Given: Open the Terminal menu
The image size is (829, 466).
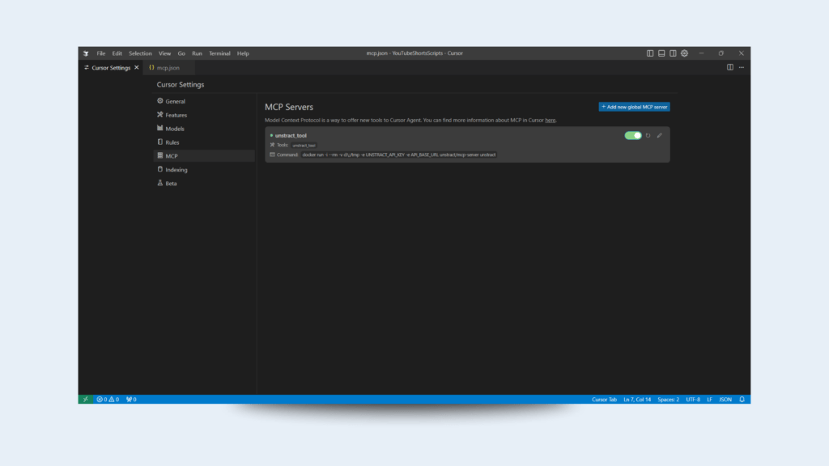Looking at the screenshot, I should [x=219, y=53].
